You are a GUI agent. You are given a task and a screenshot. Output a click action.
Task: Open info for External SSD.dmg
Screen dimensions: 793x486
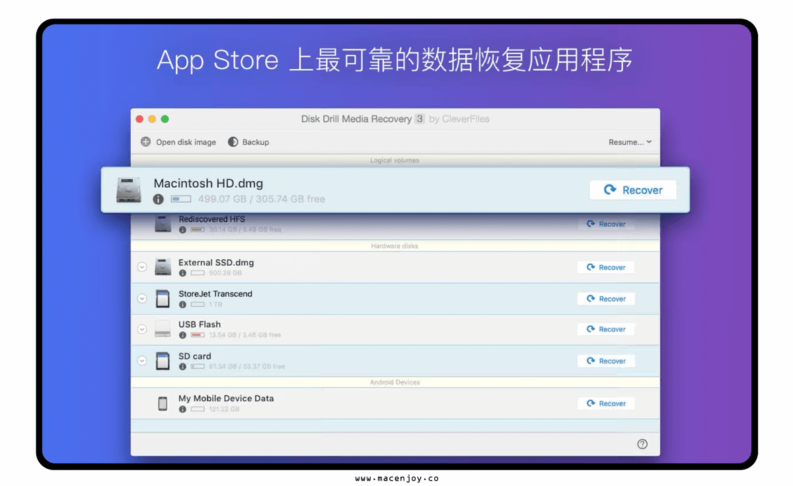[182, 273]
